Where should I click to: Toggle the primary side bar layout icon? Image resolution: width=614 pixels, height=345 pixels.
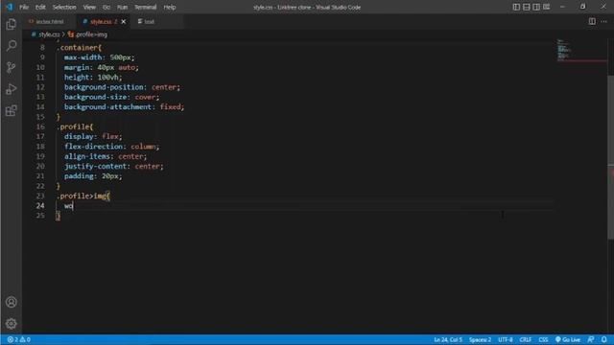(516, 7)
